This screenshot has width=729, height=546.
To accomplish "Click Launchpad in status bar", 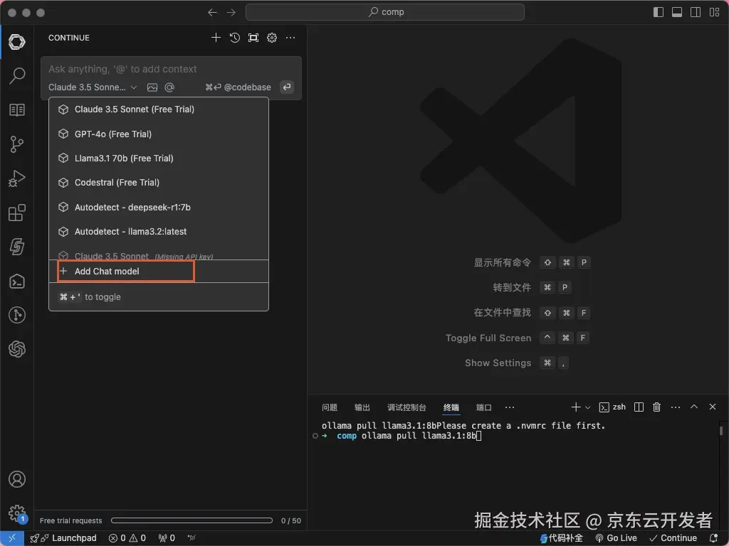I will pyautogui.click(x=63, y=538).
